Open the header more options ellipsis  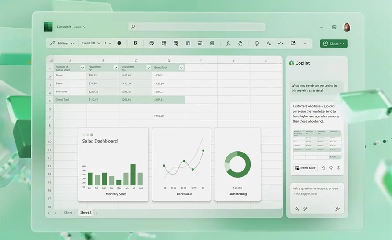[x=322, y=27]
